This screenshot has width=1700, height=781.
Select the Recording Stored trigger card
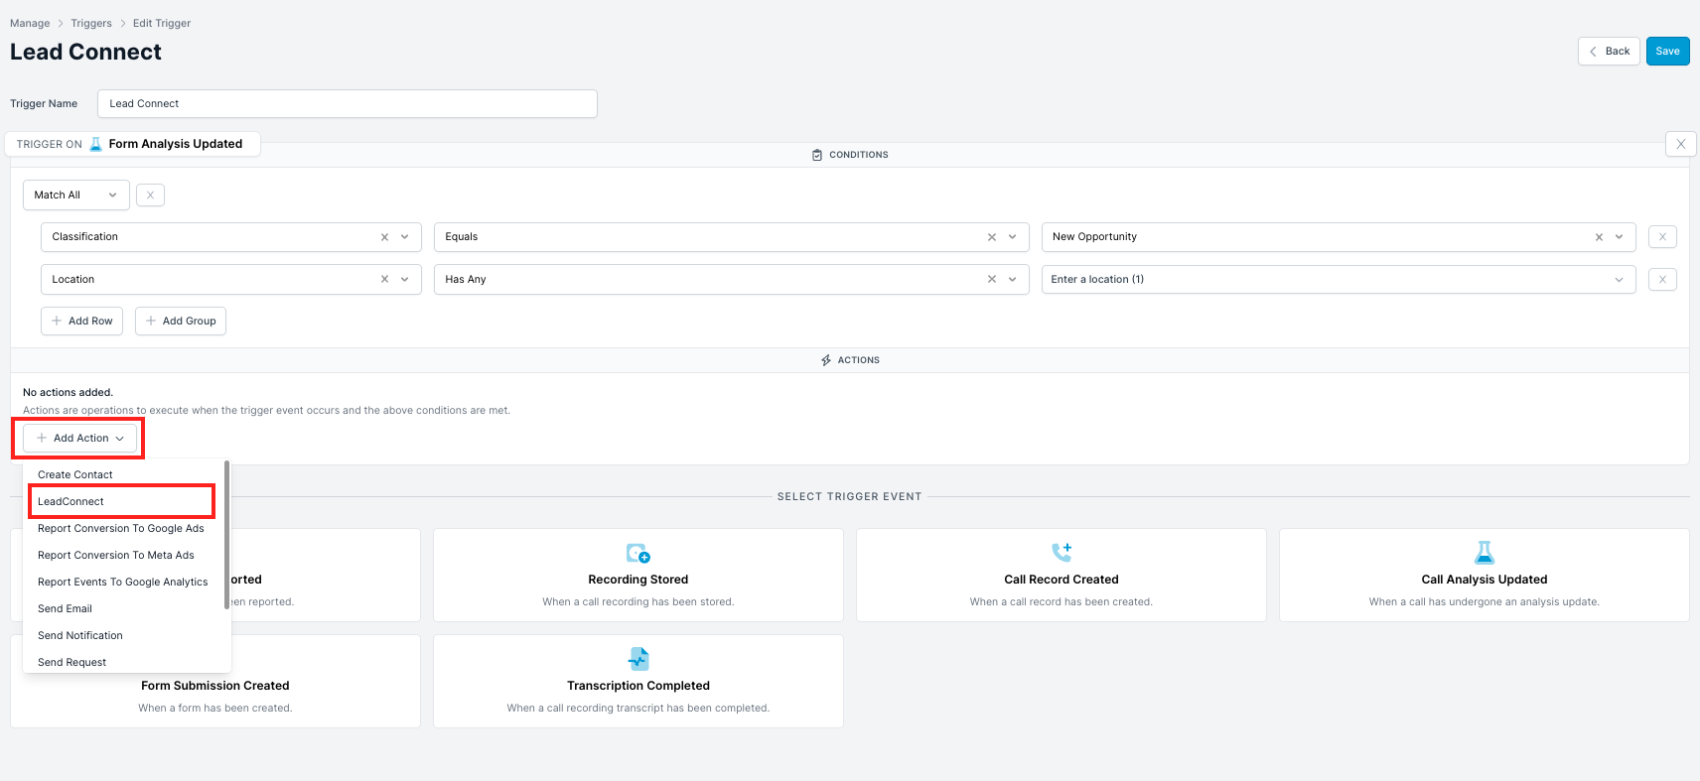click(x=638, y=576)
